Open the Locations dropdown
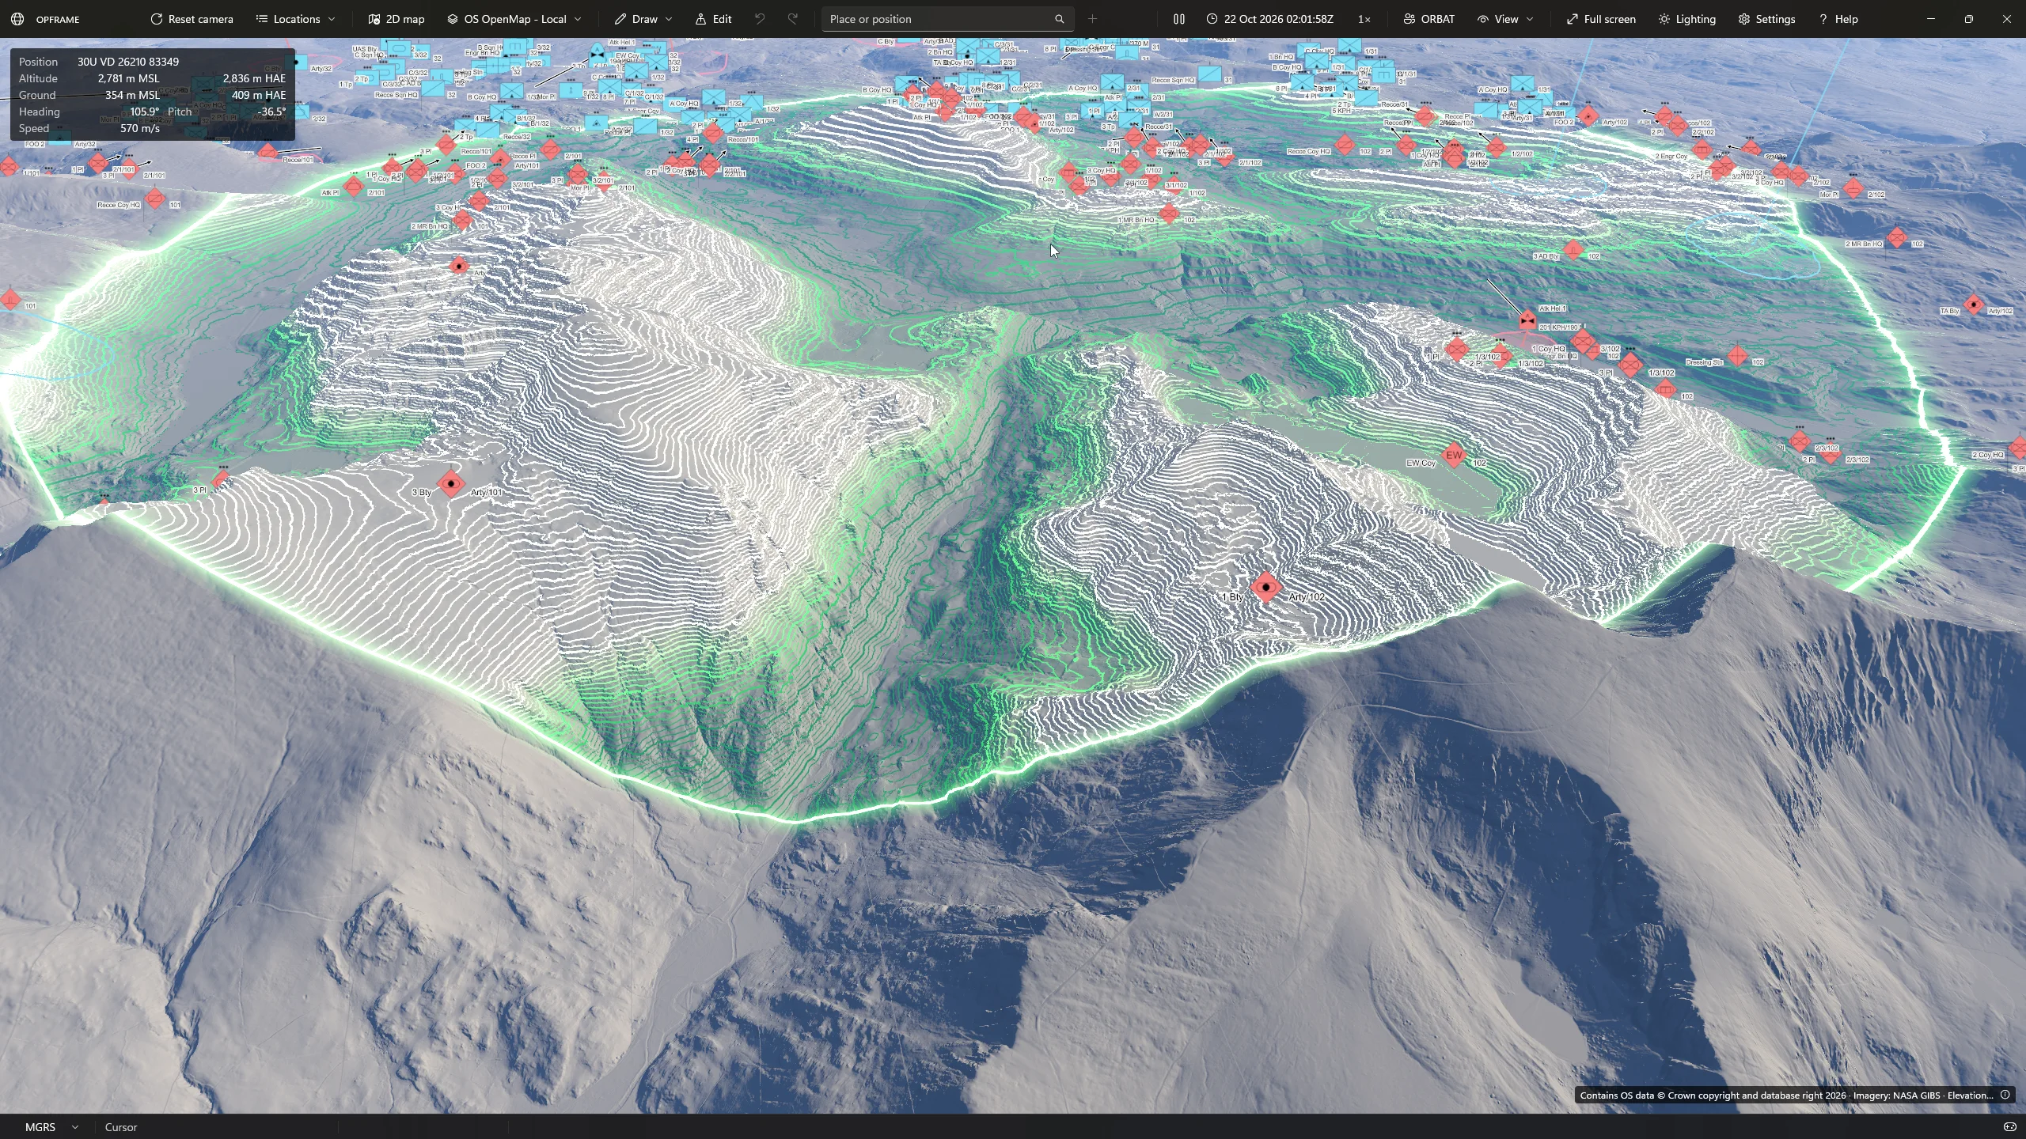2026x1139 pixels. pos(296,19)
